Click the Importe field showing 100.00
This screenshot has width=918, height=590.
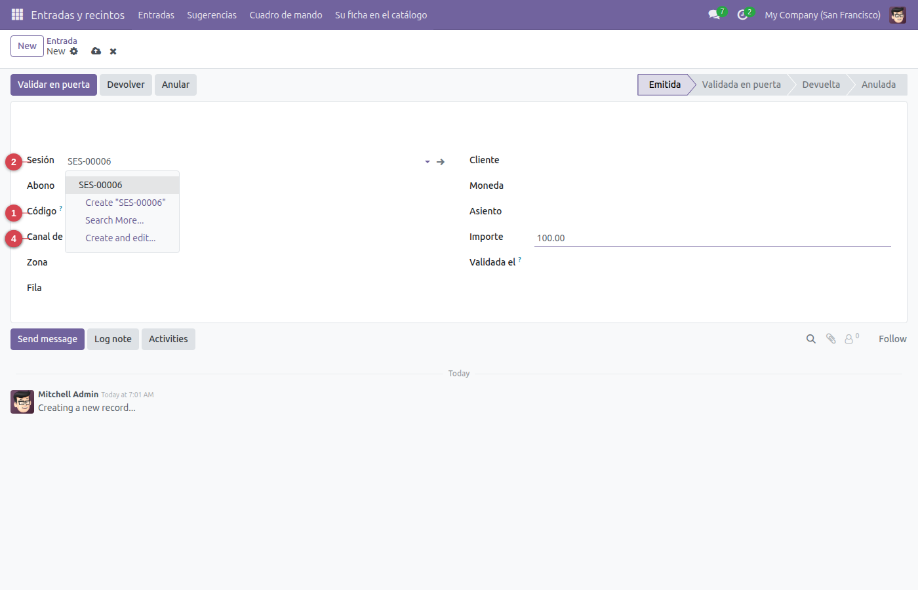(x=712, y=238)
